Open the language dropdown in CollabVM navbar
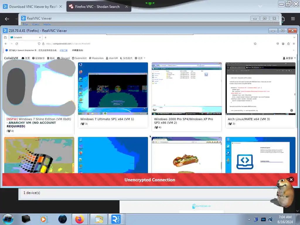Viewport: 300px width, 225px height. click(x=140, y=58)
